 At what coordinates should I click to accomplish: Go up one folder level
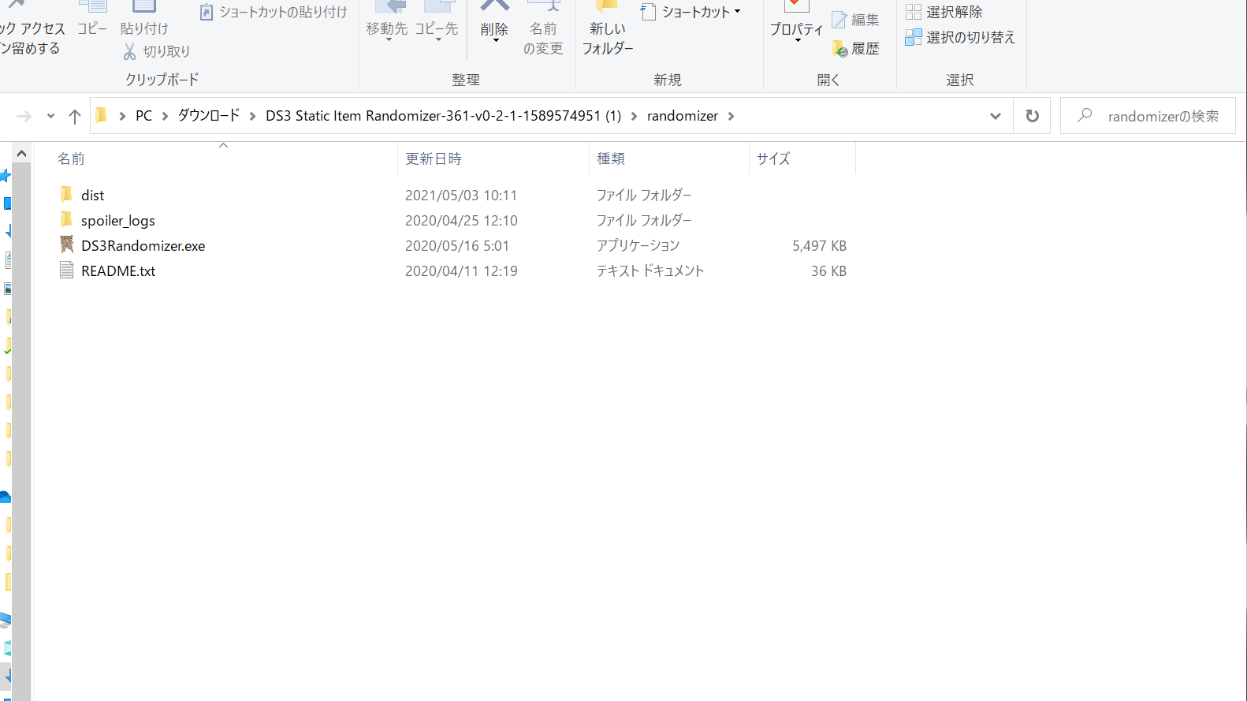click(75, 117)
